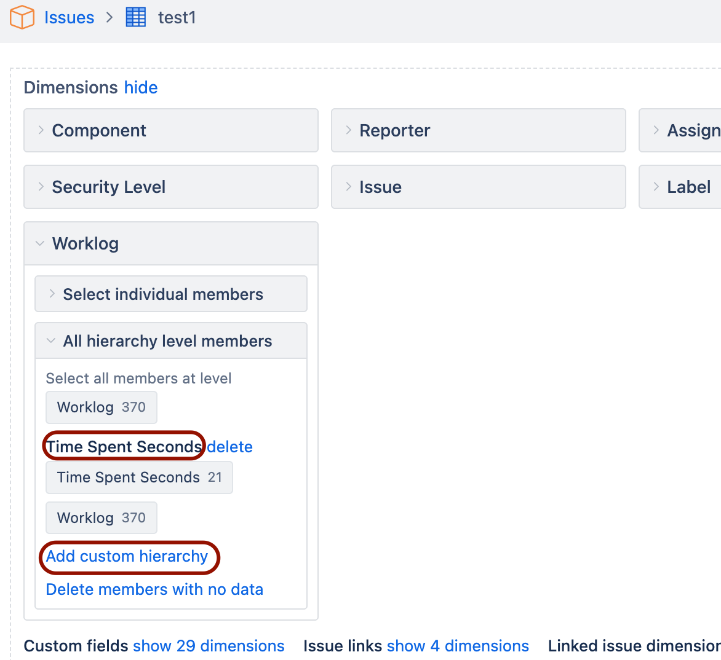
Task: Hide the Dimensions section
Action: pos(141,87)
